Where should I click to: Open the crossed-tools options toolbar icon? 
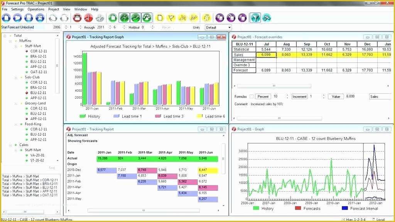coord(267,18)
